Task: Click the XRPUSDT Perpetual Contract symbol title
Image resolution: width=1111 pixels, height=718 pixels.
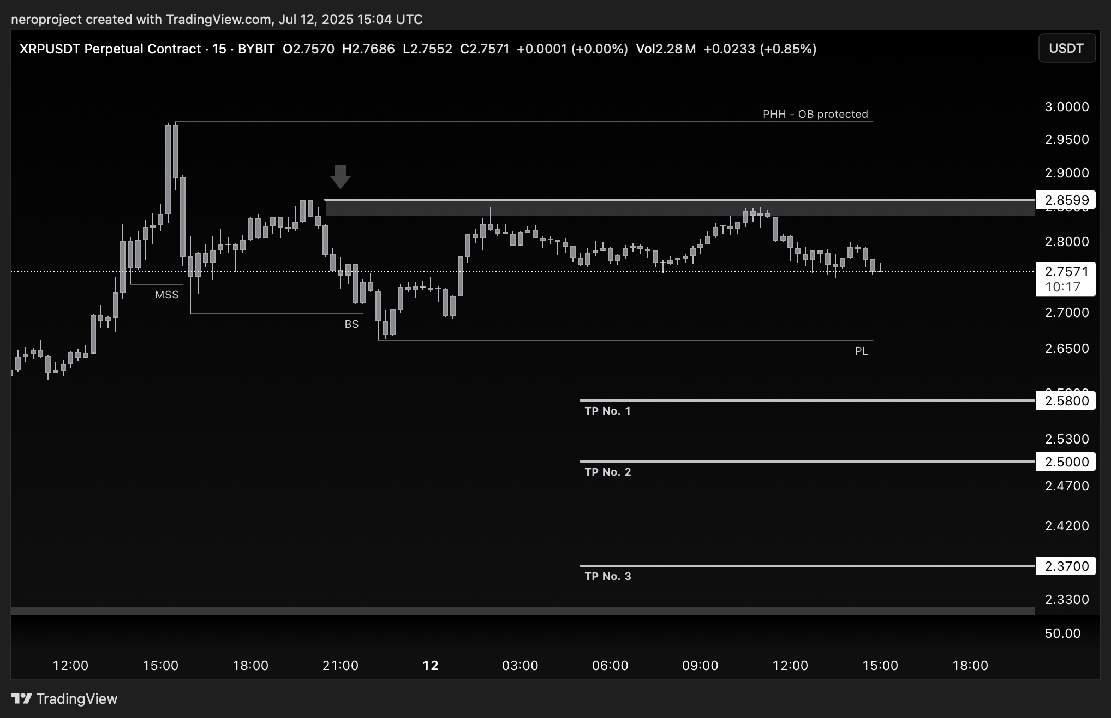Action: click(110, 49)
